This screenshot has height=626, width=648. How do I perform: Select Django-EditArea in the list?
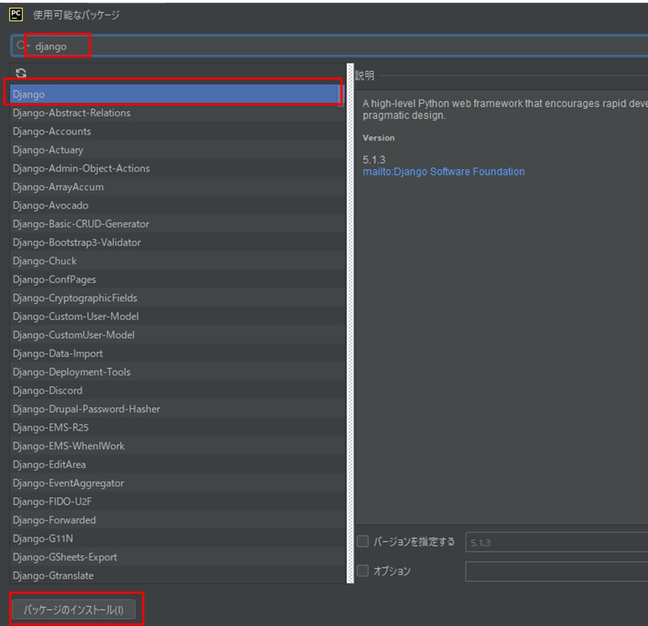pos(177,465)
